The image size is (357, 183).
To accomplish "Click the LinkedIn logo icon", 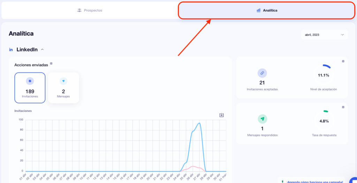I will tap(11, 49).
